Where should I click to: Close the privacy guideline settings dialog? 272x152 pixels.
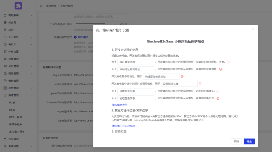point(253,29)
